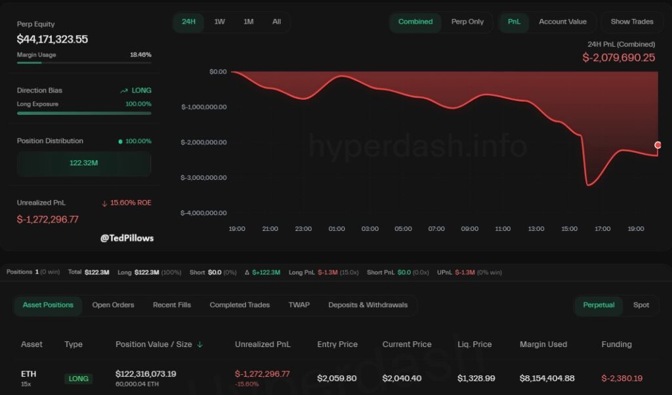This screenshot has width=672, height=395.
Task: Switch chart range to 1M
Action: [x=248, y=22]
